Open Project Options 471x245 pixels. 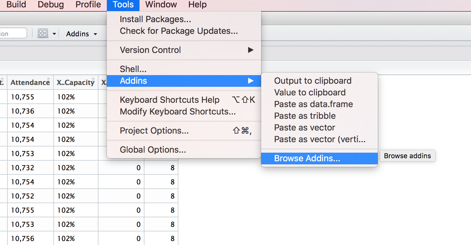click(154, 131)
